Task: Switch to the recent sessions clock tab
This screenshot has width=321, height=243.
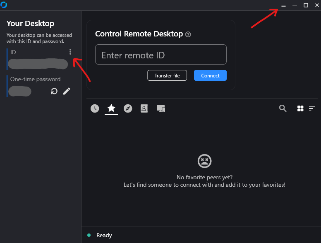Action: 95,108
